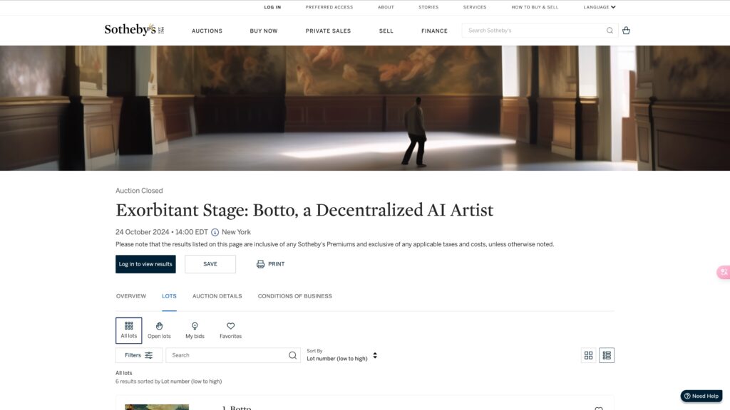Click the printer icon
Image resolution: width=730 pixels, height=410 pixels.
(260, 264)
